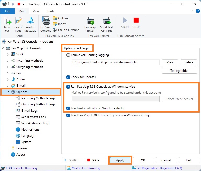Toggle Load tray icon on startup checkbox
This screenshot has height=171, width=201.
coord(68,115)
